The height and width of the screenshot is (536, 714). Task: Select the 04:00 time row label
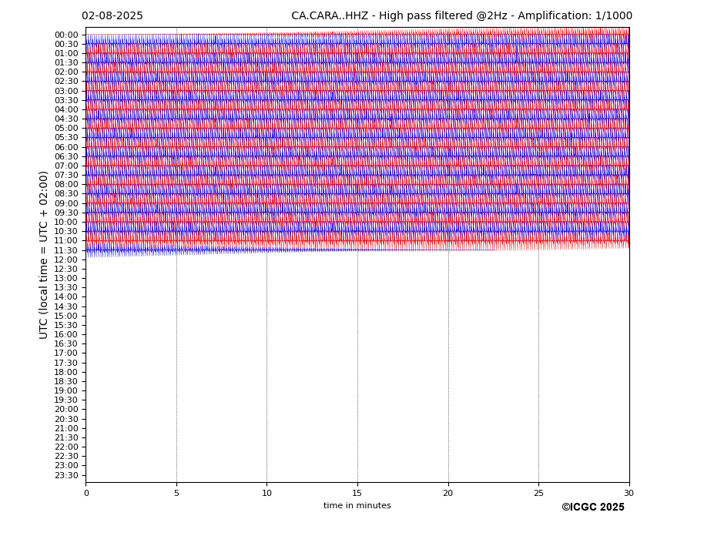[66, 110]
